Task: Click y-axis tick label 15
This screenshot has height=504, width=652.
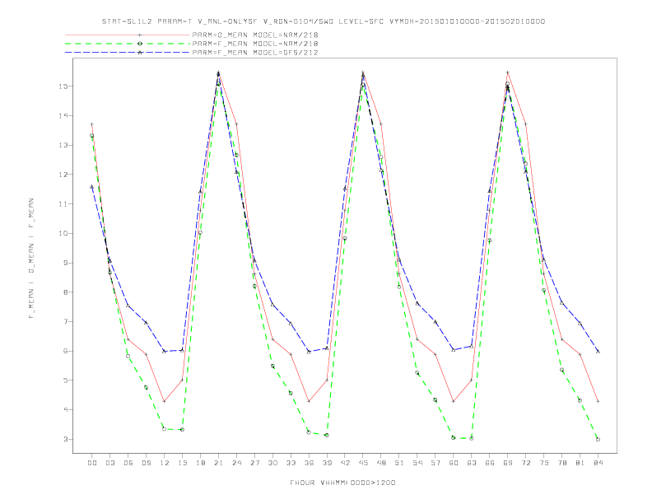Action: click(x=63, y=86)
